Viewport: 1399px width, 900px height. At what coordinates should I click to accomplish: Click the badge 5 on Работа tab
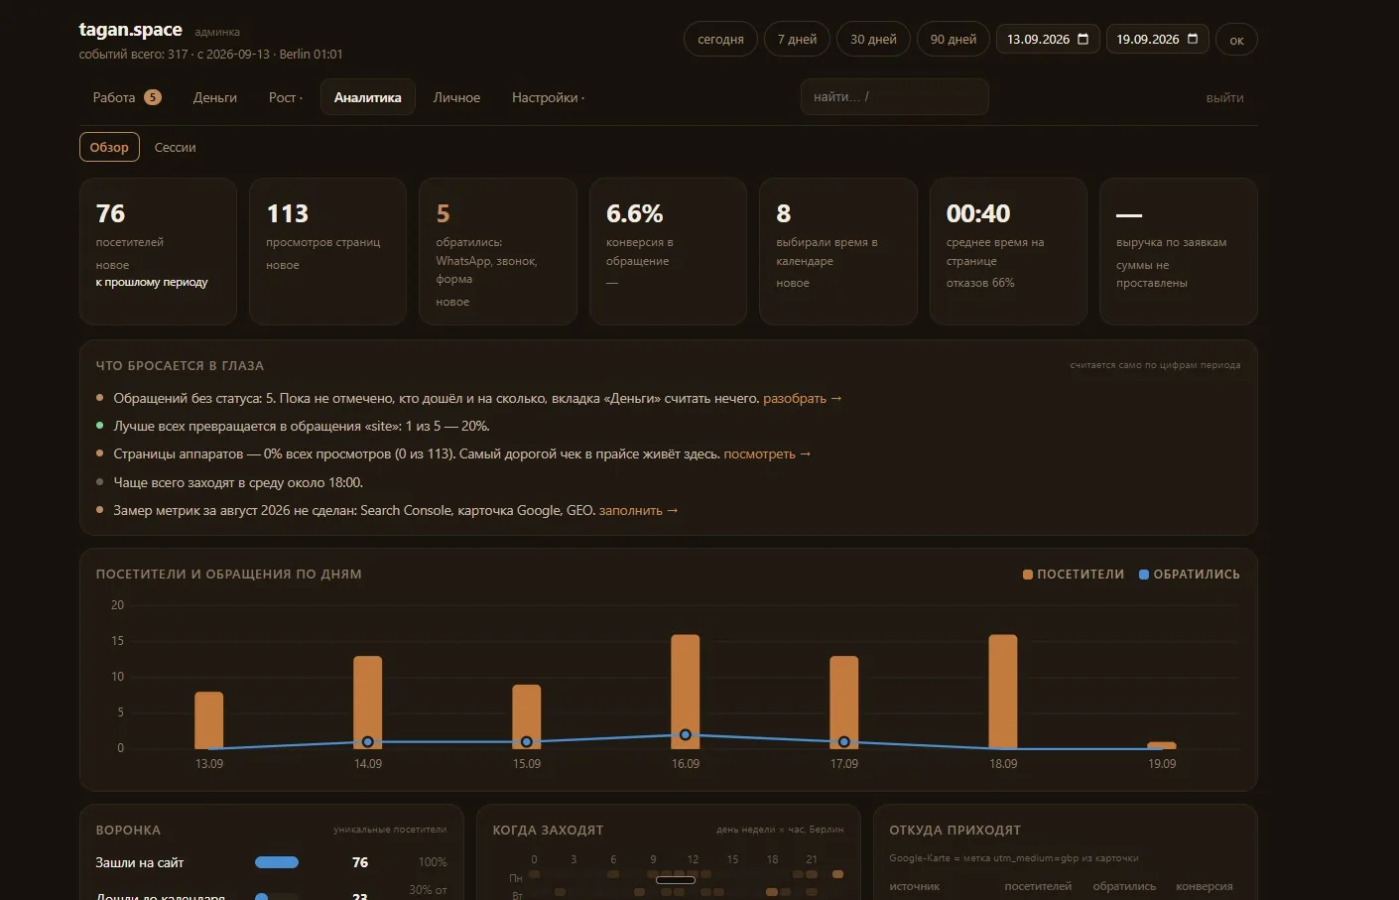(x=153, y=97)
